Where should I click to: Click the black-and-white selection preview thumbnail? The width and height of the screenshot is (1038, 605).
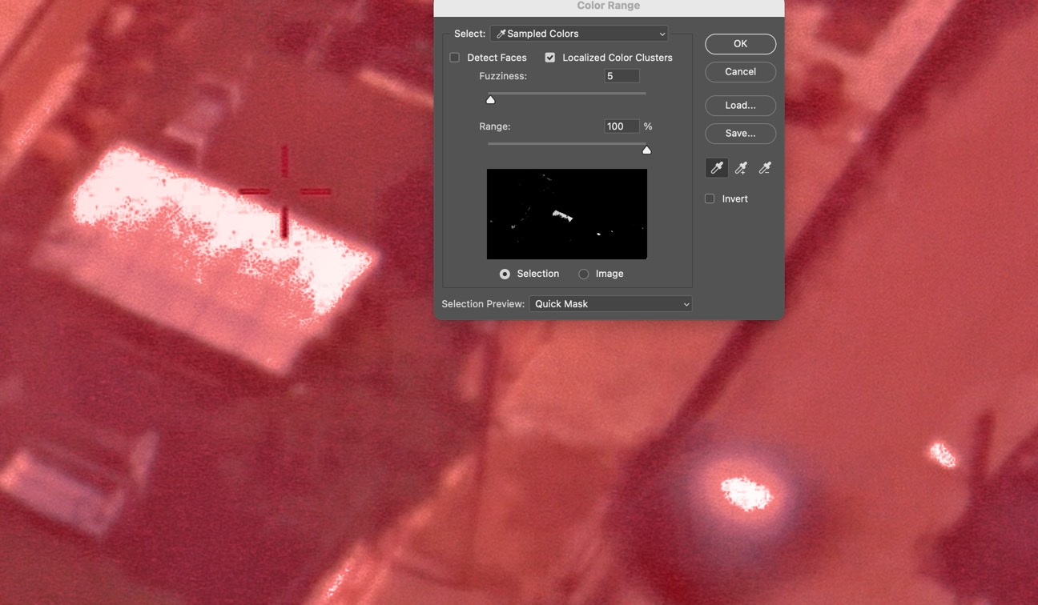567,214
